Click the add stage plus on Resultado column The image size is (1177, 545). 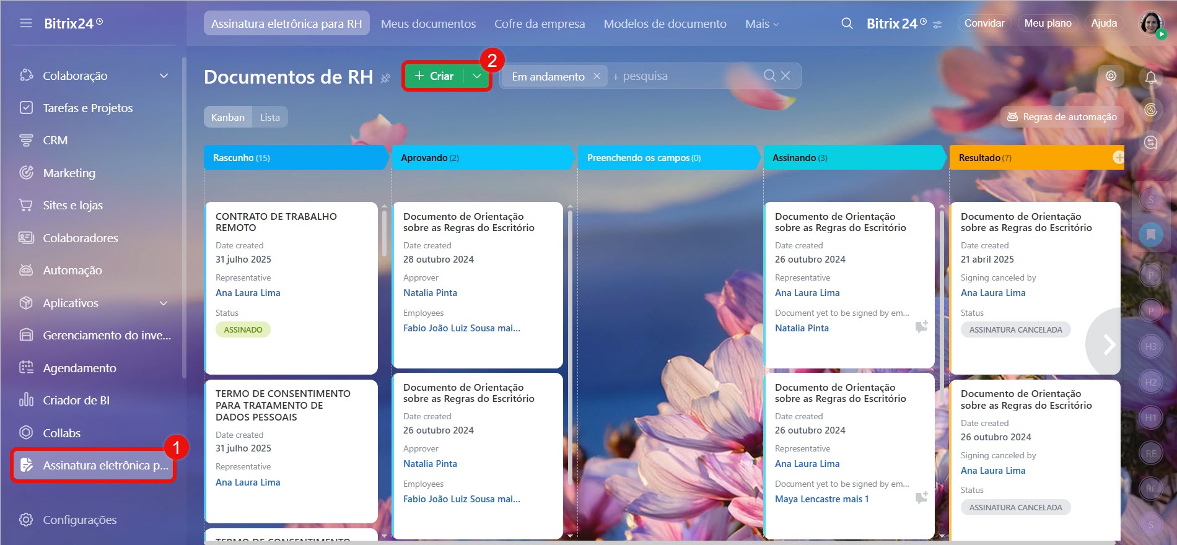coord(1118,157)
